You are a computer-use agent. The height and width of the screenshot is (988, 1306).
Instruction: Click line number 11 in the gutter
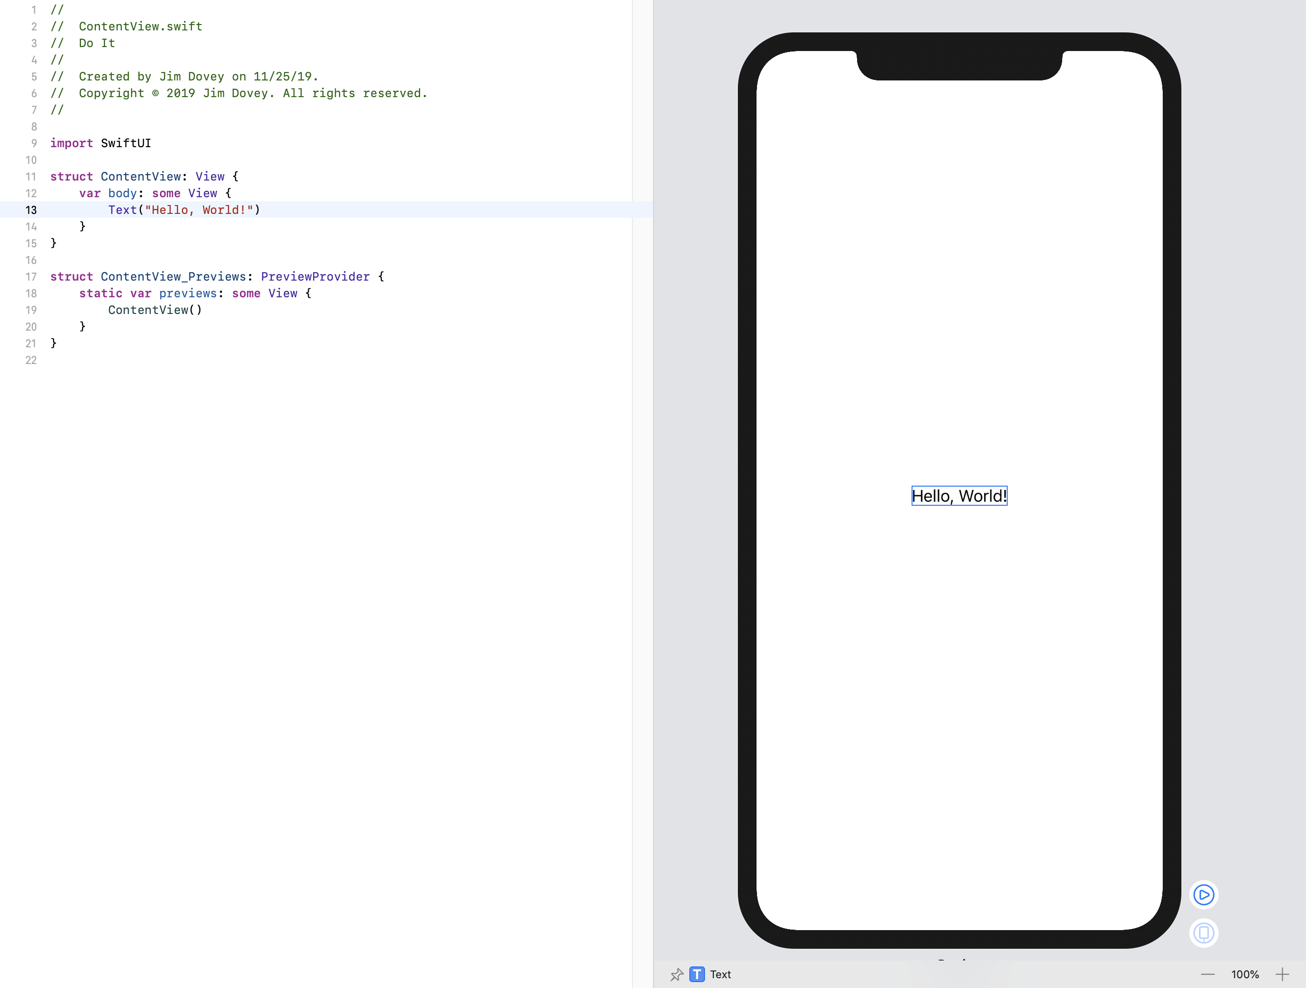(31, 177)
